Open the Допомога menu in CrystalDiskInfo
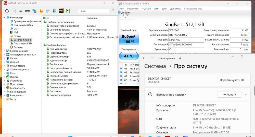The width and height of the screenshot is (255, 137). 176,9
